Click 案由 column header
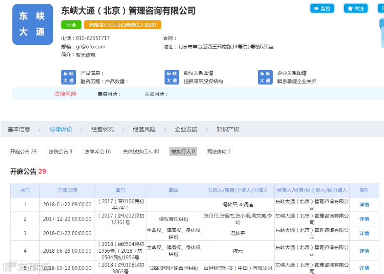 pos(174,190)
